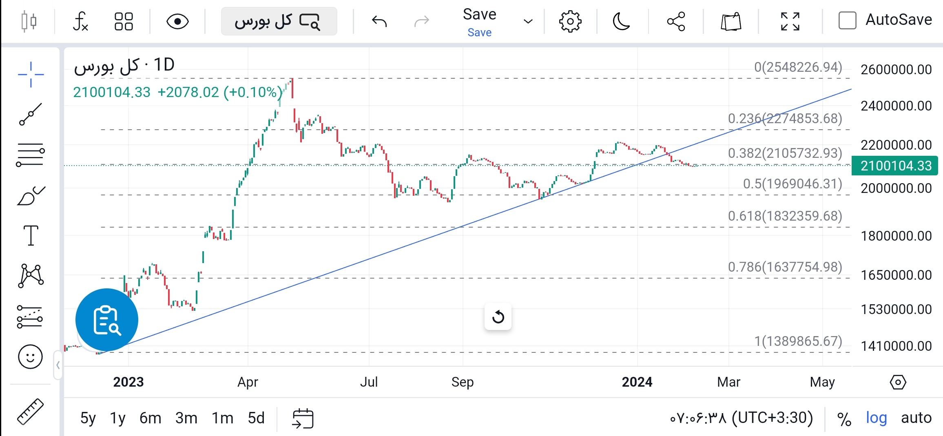The height and width of the screenshot is (436, 943).
Task: Set time range to 3m
Action: tap(186, 418)
